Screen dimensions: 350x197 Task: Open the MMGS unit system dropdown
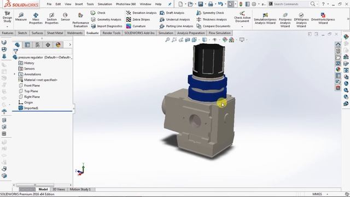tap(327, 194)
